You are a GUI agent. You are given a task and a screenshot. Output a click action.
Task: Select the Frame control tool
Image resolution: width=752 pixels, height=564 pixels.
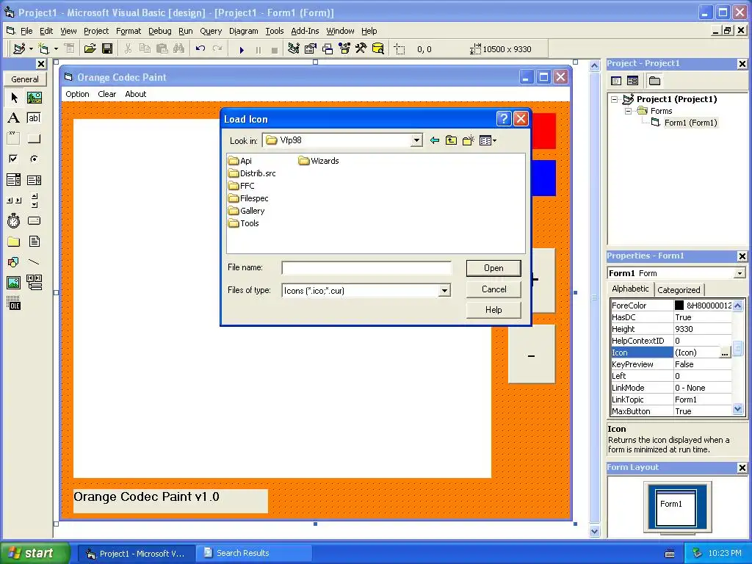(x=14, y=139)
